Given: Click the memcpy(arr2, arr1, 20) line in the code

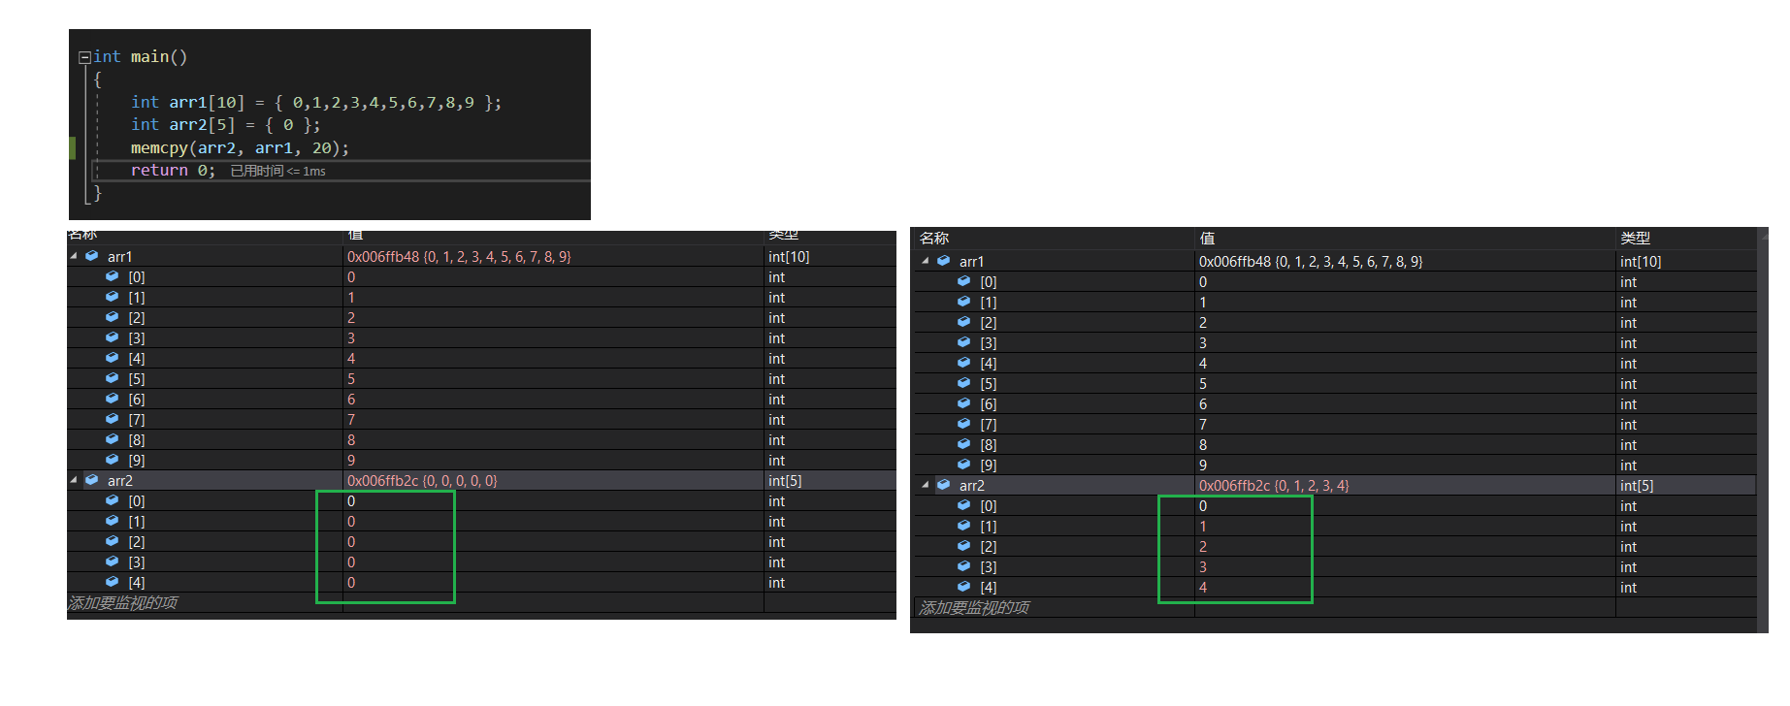Looking at the screenshot, I should pos(240,147).
